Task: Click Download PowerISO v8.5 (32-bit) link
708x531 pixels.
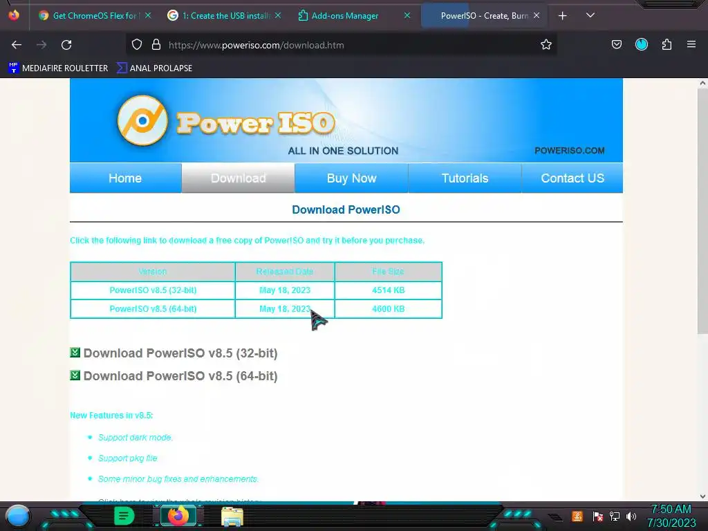Action: tap(180, 353)
